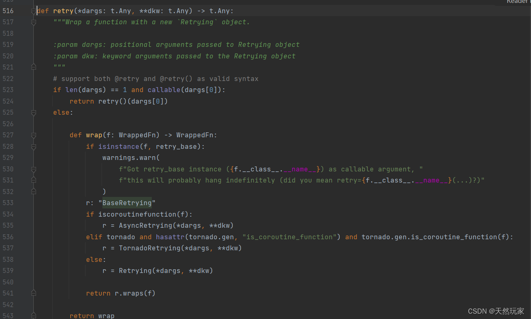
Task: Click the docstring end fold marker on line 521
Action: point(34,67)
